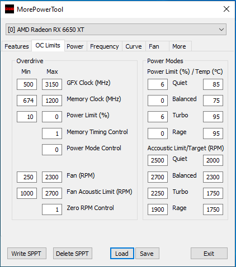Viewport: 236px width, 267px height.
Task: Switch to the Features tab
Action: tap(17, 46)
